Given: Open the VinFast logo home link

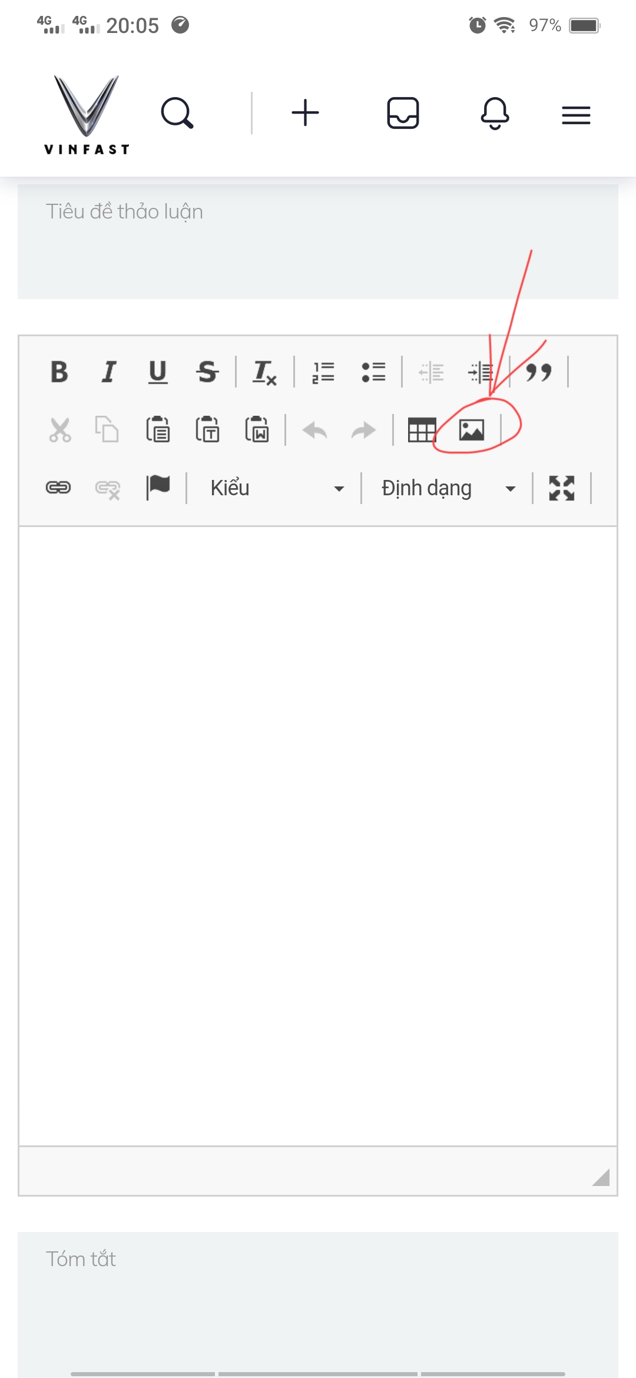Looking at the screenshot, I should point(87,115).
